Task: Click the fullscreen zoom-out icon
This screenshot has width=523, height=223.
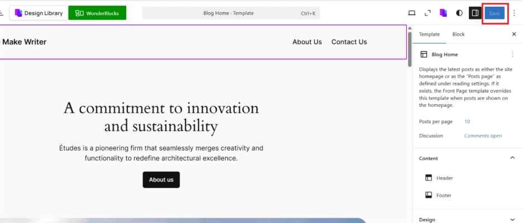Action: pyautogui.click(x=428, y=13)
